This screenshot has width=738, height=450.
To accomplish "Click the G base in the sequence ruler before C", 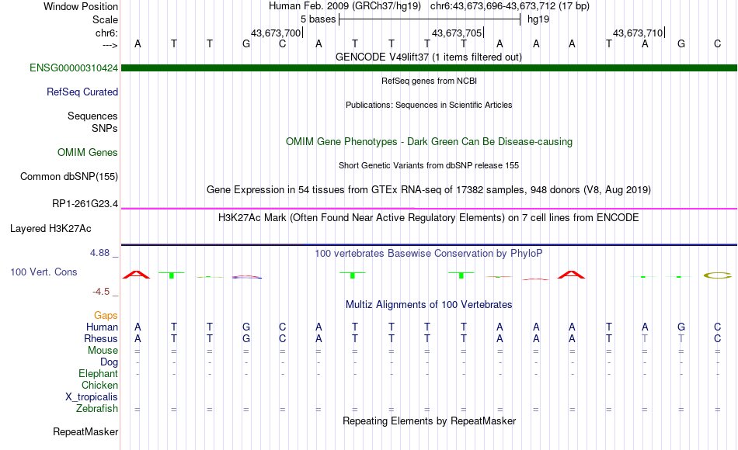I will [246, 43].
